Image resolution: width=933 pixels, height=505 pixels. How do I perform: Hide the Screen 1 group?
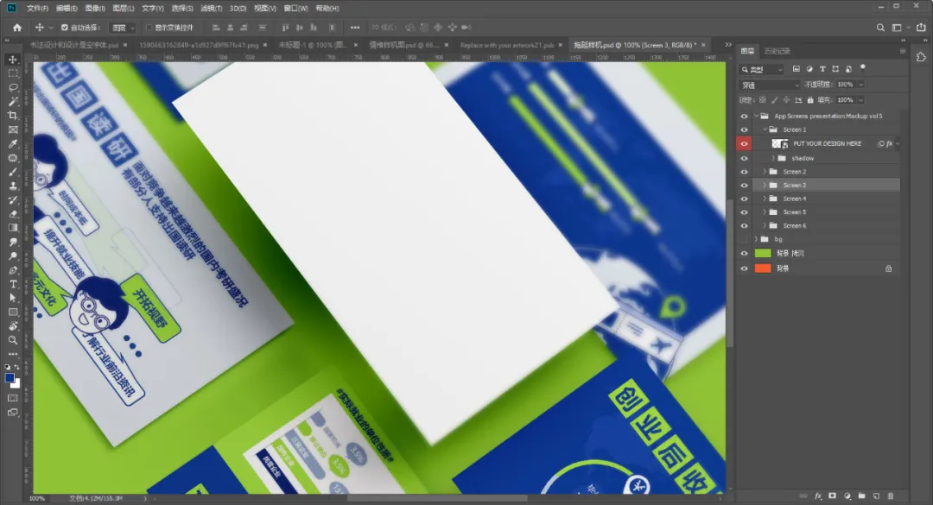tap(744, 129)
